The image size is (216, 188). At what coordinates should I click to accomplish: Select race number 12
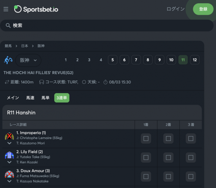(x=195, y=60)
